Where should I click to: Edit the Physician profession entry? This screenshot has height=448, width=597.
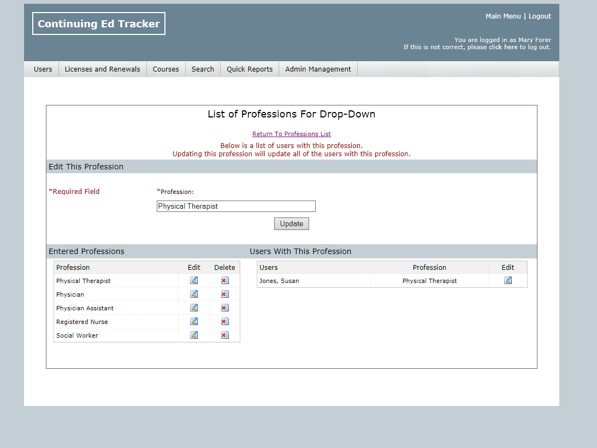pyautogui.click(x=194, y=294)
